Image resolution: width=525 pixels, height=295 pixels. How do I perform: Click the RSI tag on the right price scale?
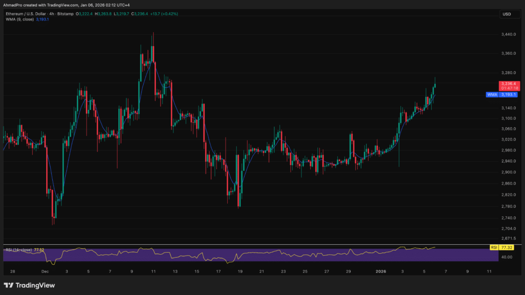coord(493,247)
